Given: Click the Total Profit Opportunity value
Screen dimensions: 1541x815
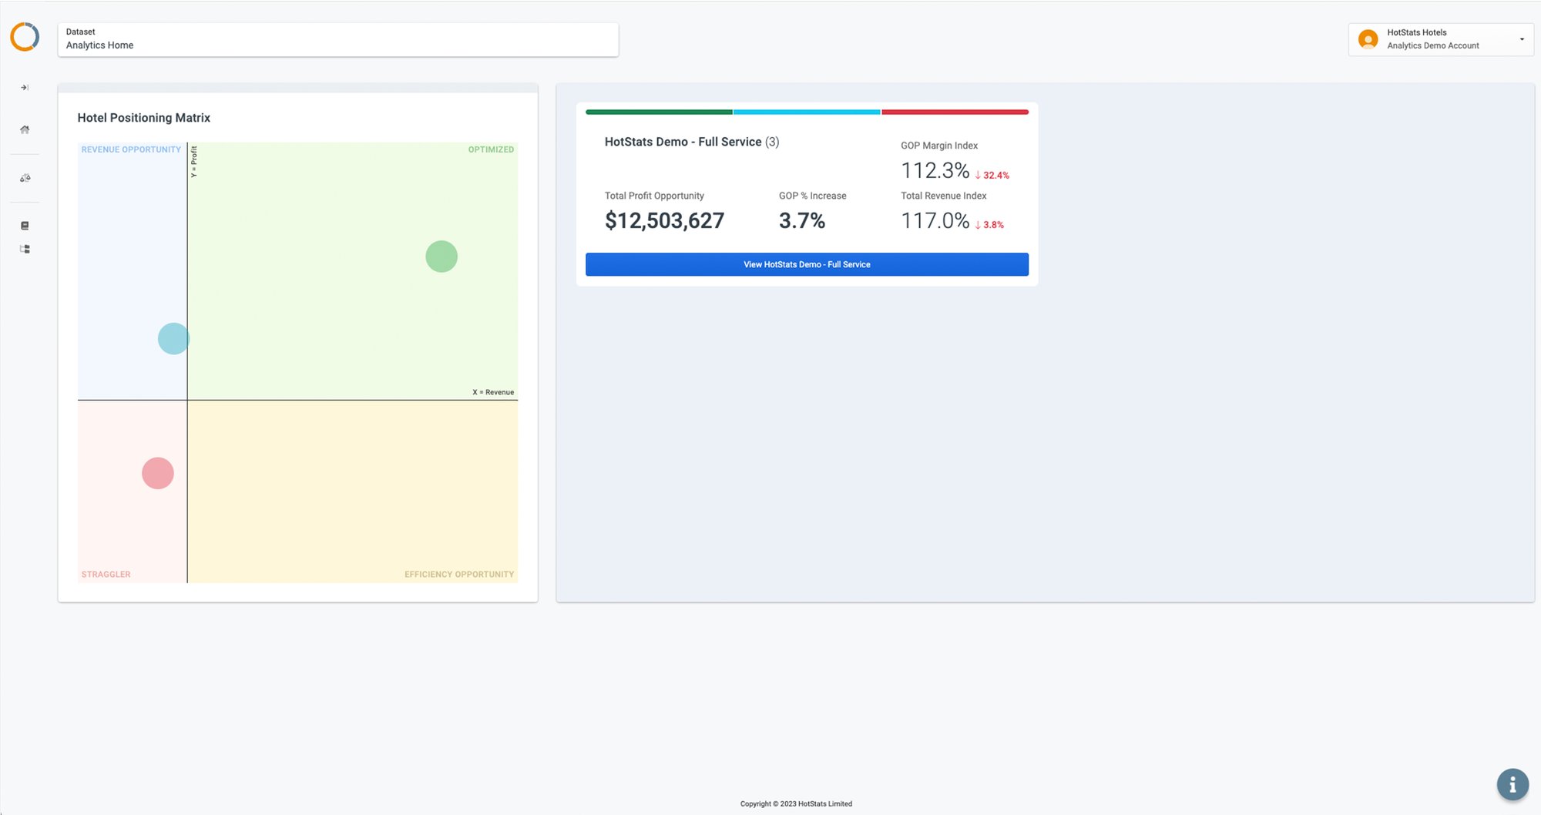Looking at the screenshot, I should point(664,221).
